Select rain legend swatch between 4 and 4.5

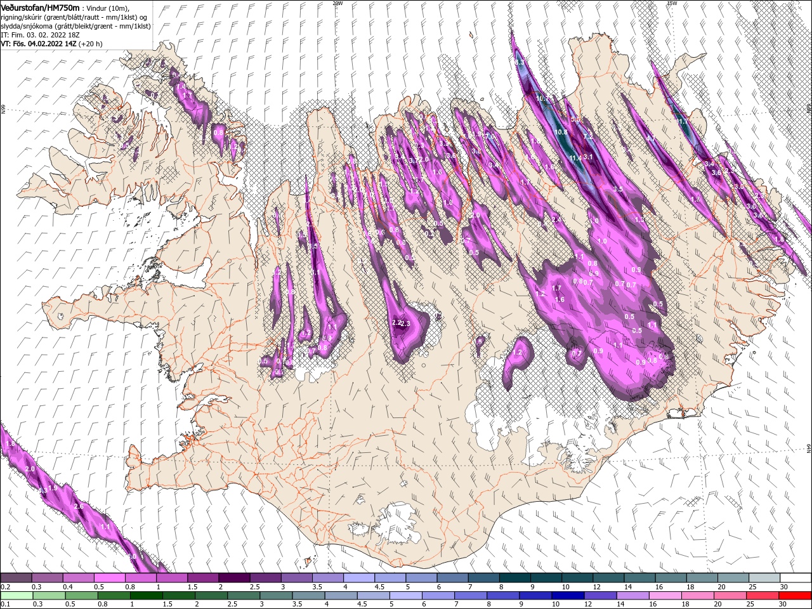tap(341, 595)
